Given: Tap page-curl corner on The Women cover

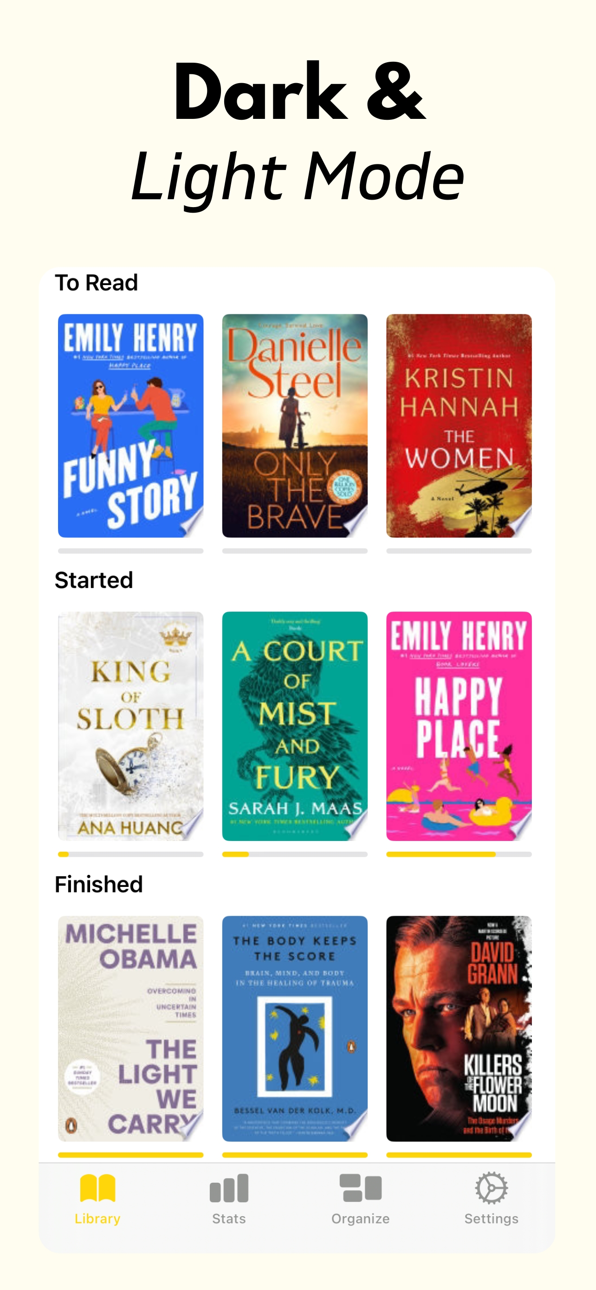Looking at the screenshot, I should tap(519, 523).
